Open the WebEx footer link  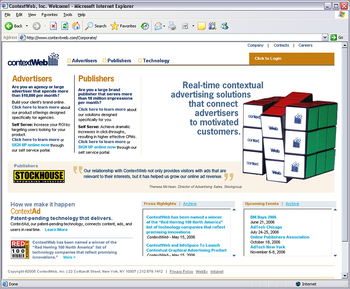point(202,271)
